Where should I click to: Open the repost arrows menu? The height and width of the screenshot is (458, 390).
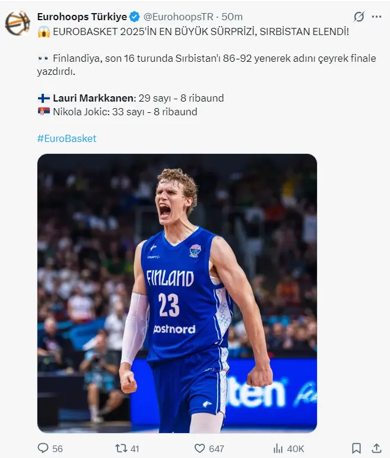click(x=121, y=448)
